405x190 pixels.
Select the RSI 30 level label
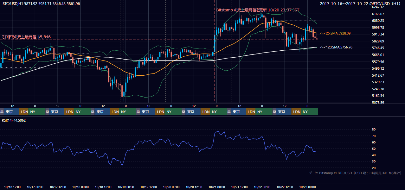[374, 161]
